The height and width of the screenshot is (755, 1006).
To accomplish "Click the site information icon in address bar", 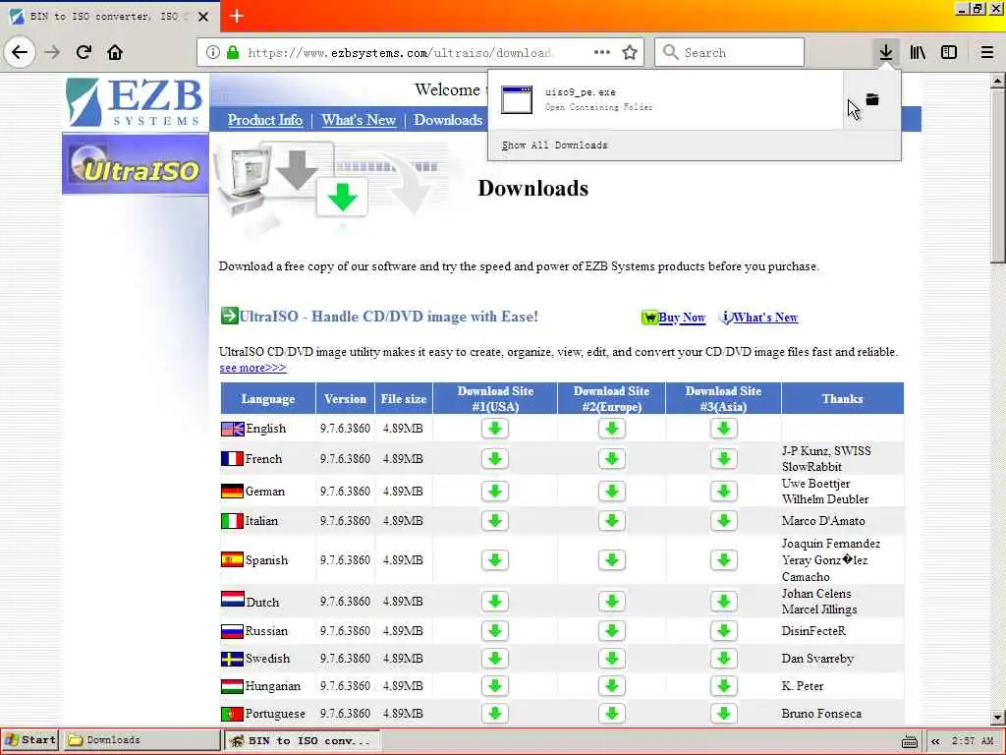I will coord(213,53).
